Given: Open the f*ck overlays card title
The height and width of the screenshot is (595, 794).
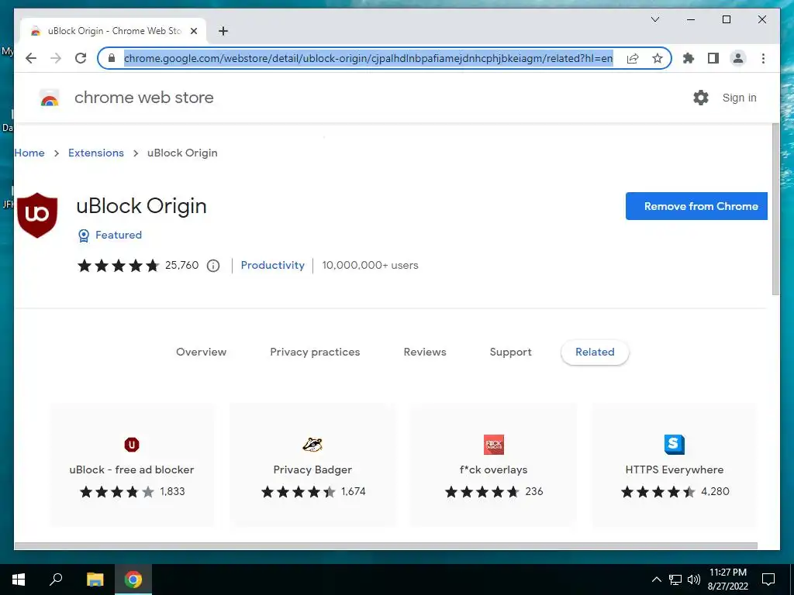Looking at the screenshot, I should [494, 470].
